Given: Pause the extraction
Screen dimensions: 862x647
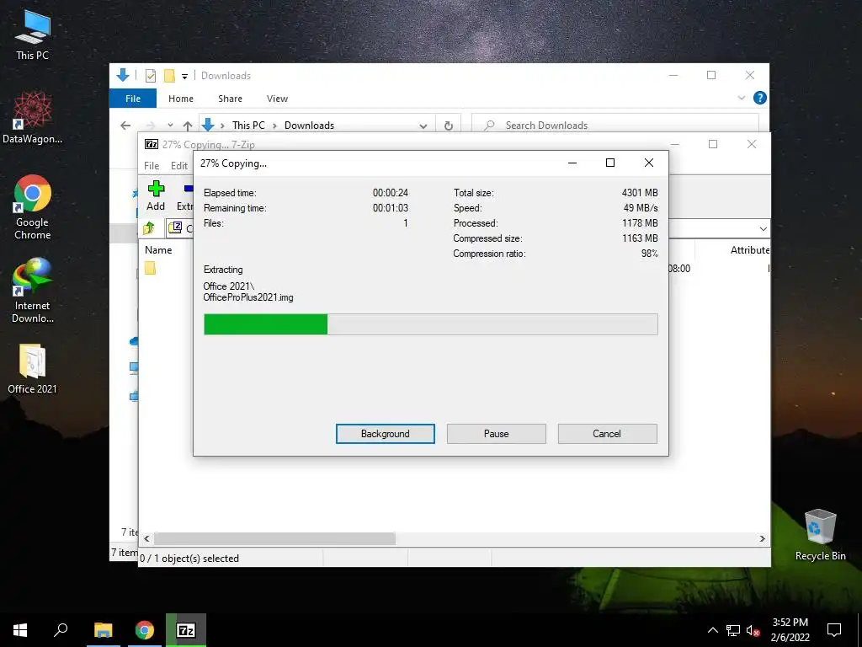Looking at the screenshot, I should [496, 434].
